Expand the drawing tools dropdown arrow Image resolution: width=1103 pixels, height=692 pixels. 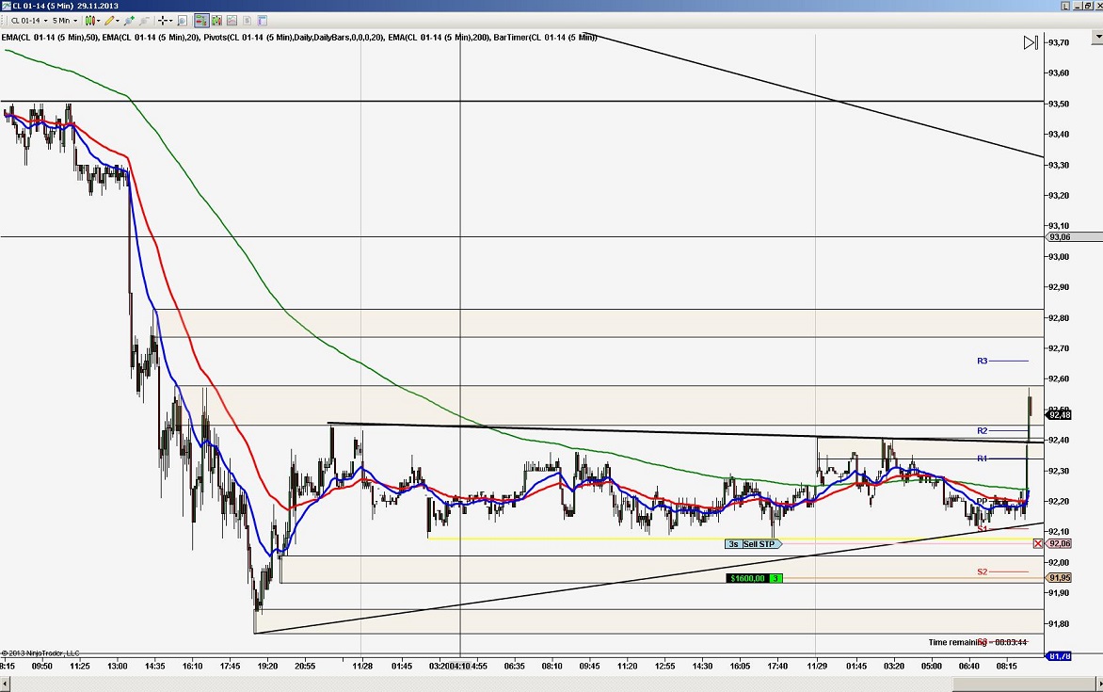[117, 21]
